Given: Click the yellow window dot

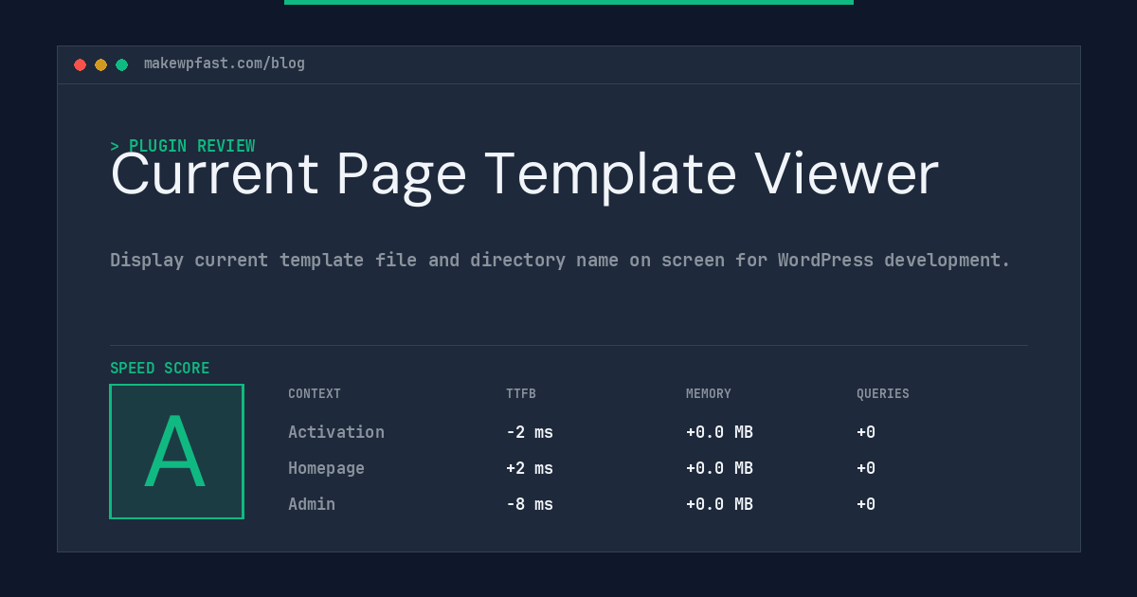Looking at the screenshot, I should [101, 64].
